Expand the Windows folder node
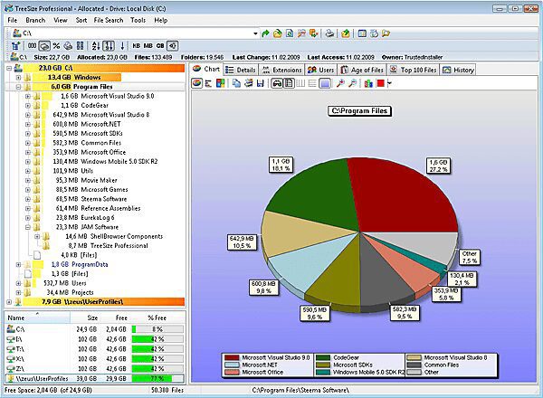This screenshot has width=543, height=398. [19, 77]
